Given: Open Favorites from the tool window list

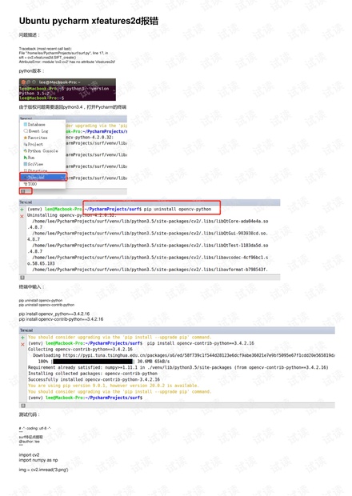Looking at the screenshot, I should pyautogui.click(x=35, y=138).
